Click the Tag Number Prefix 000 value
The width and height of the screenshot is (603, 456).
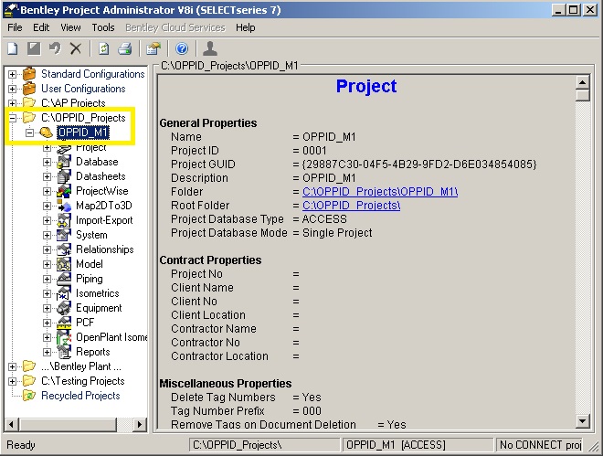tap(312, 411)
